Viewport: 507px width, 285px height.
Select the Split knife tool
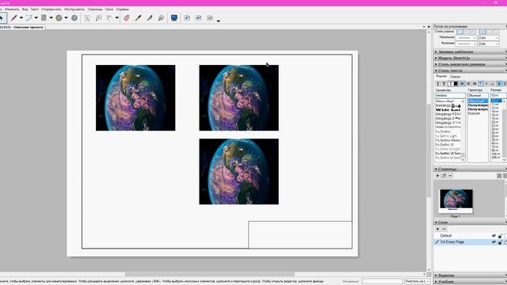tap(150, 17)
